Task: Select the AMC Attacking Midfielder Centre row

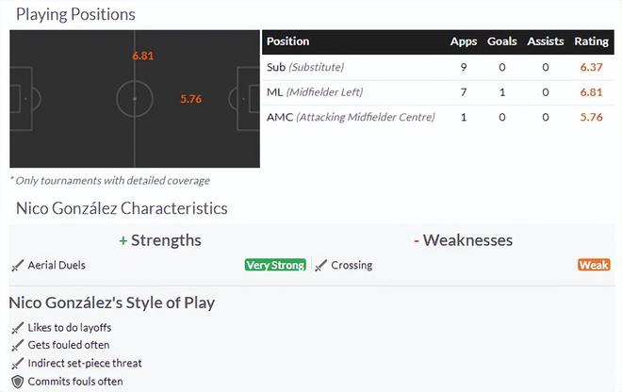Action: point(351,118)
